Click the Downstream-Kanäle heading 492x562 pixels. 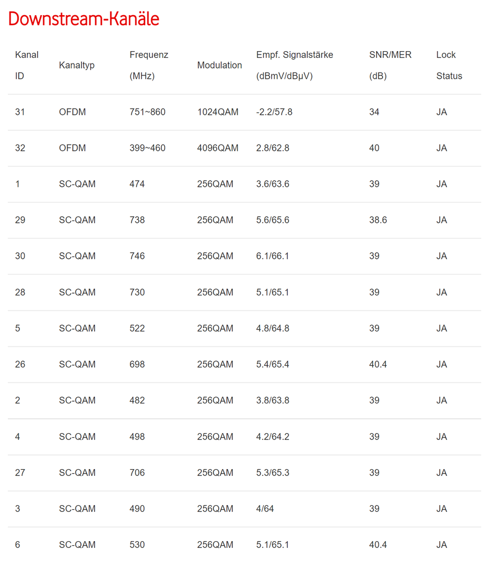pos(84,19)
